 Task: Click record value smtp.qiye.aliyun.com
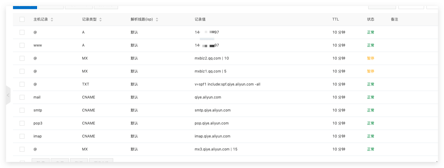pyautogui.click(x=212, y=110)
